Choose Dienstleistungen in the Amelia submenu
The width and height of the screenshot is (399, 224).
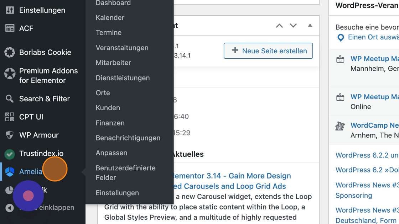point(123,78)
